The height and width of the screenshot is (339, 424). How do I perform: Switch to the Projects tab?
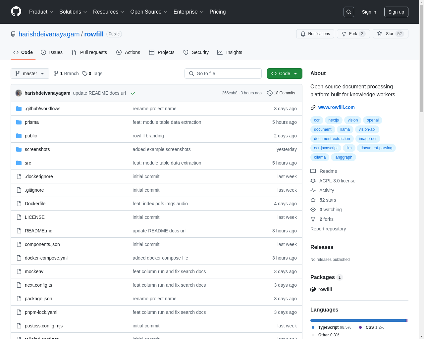coord(162,52)
